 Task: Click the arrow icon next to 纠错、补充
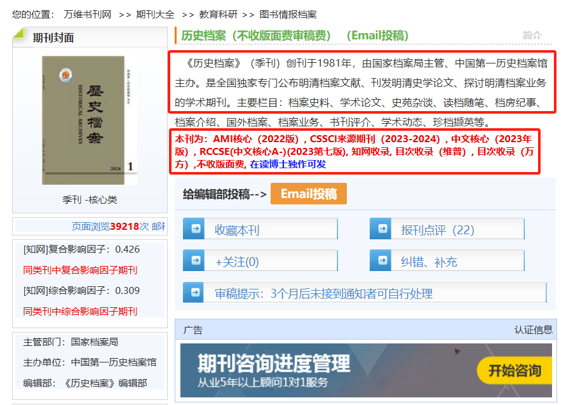pos(381,260)
